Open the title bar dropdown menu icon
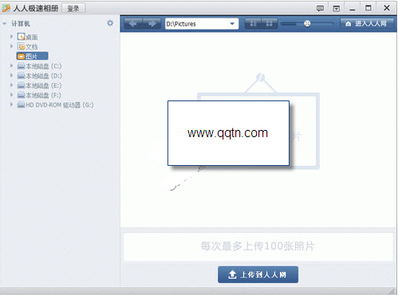 point(337,9)
